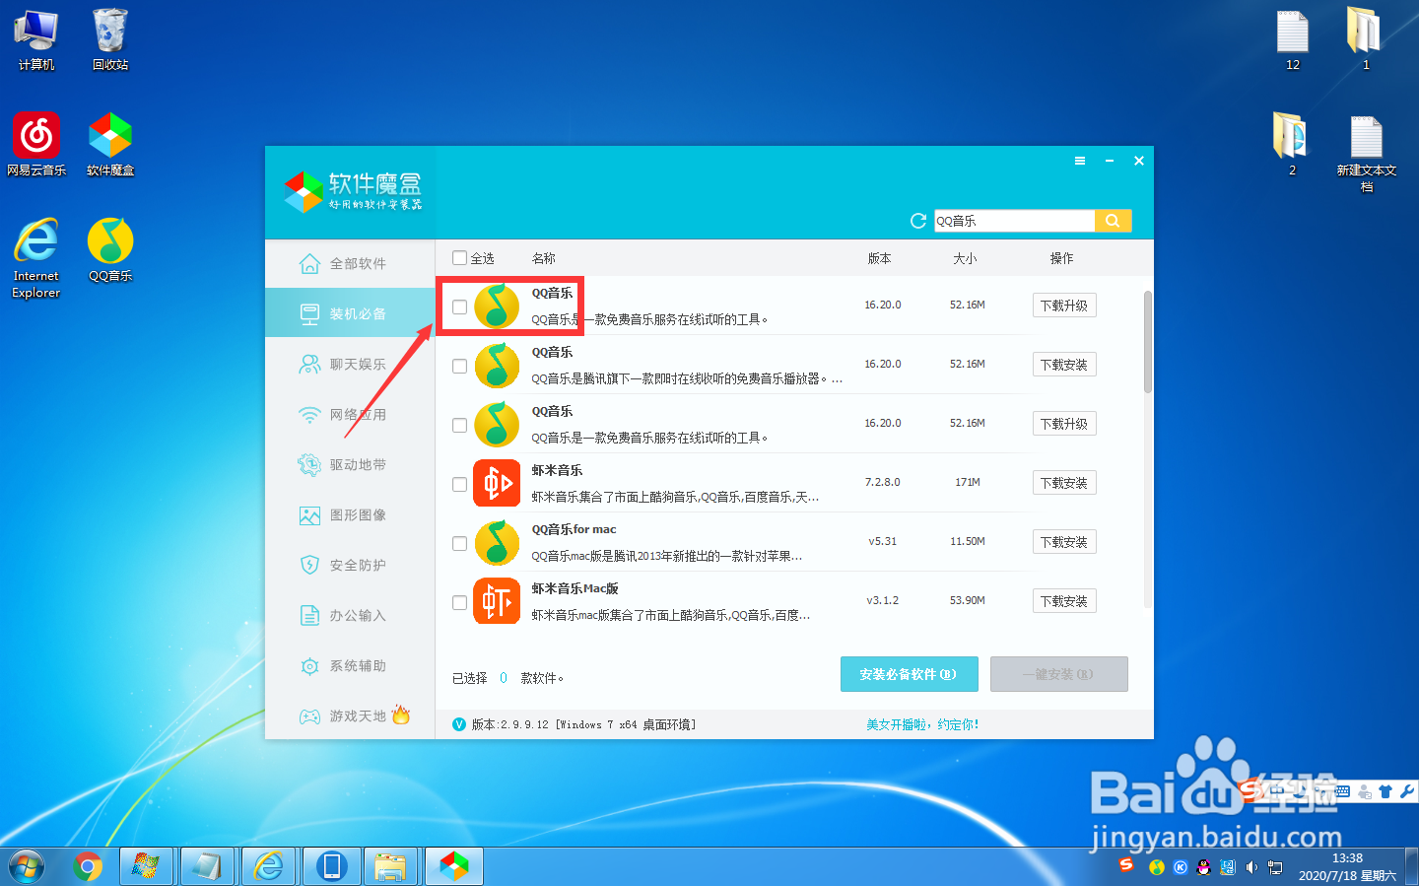
Task: Select the QQ音乐 desktop shortcut
Action: [x=110, y=250]
